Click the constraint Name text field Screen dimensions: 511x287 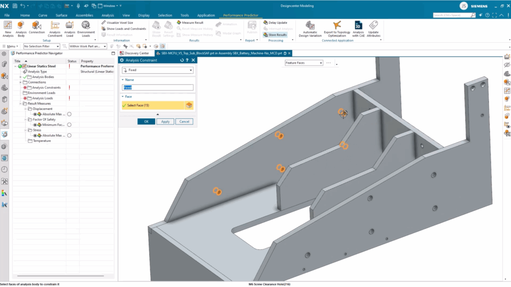(x=158, y=87)
